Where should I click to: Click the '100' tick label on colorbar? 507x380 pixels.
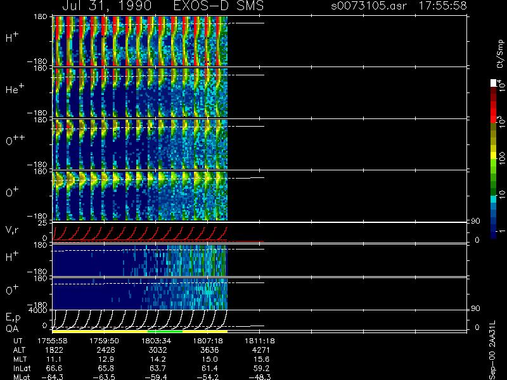(x=501, y=158)
